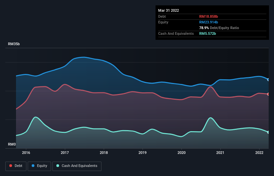Toggle the Debt legend button
The height and width of the screenshot is (176, 274).
16,166
